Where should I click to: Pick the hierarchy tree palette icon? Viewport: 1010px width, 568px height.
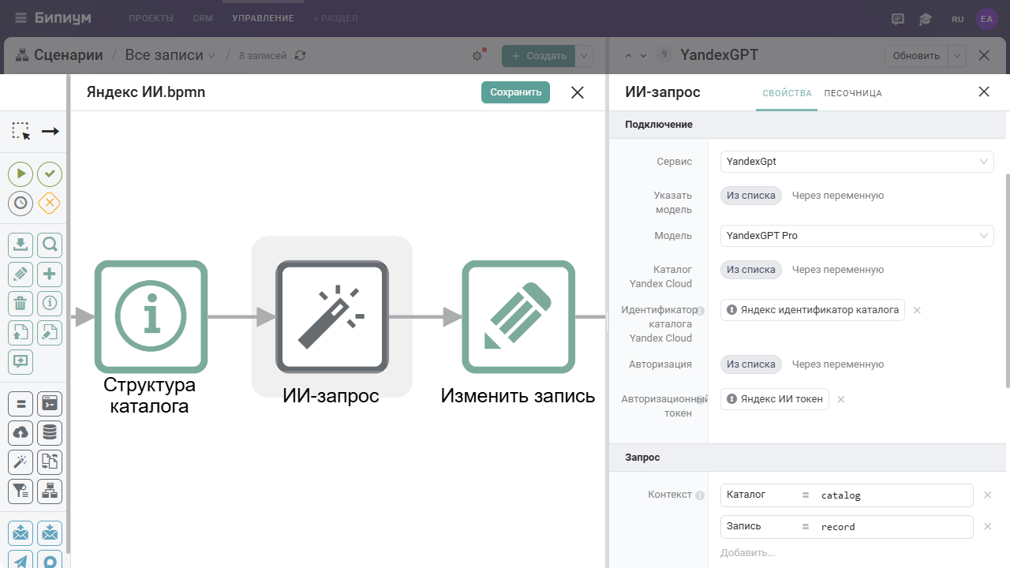click(50, 491)
